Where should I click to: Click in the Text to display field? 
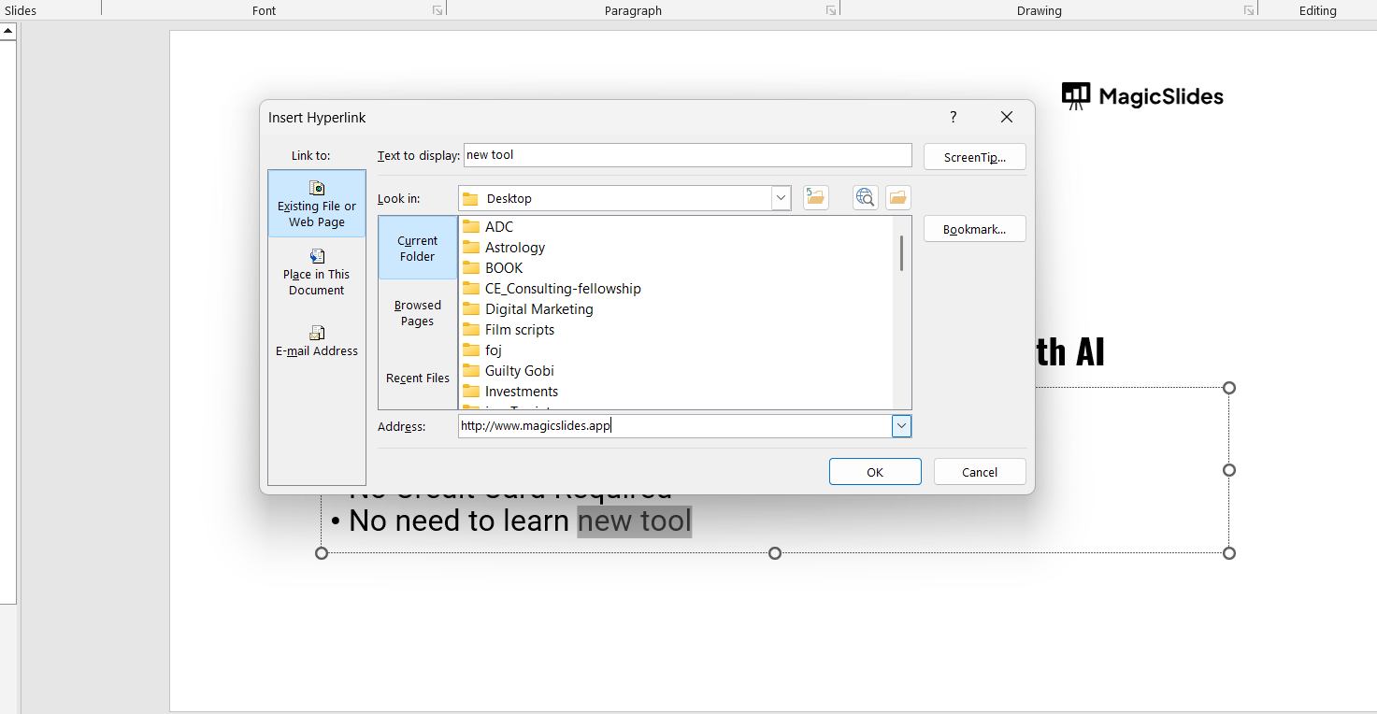(x=688, y=155)
